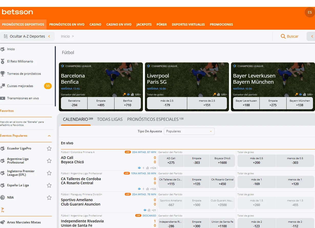Viewport: 315px width, 228px height.
Task: Open the Casino en Vivo menu item
Action: click(119, 25)
